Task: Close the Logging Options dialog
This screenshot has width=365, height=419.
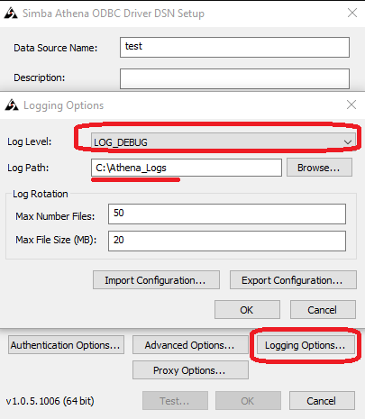Action: click(x=351, y=105)
